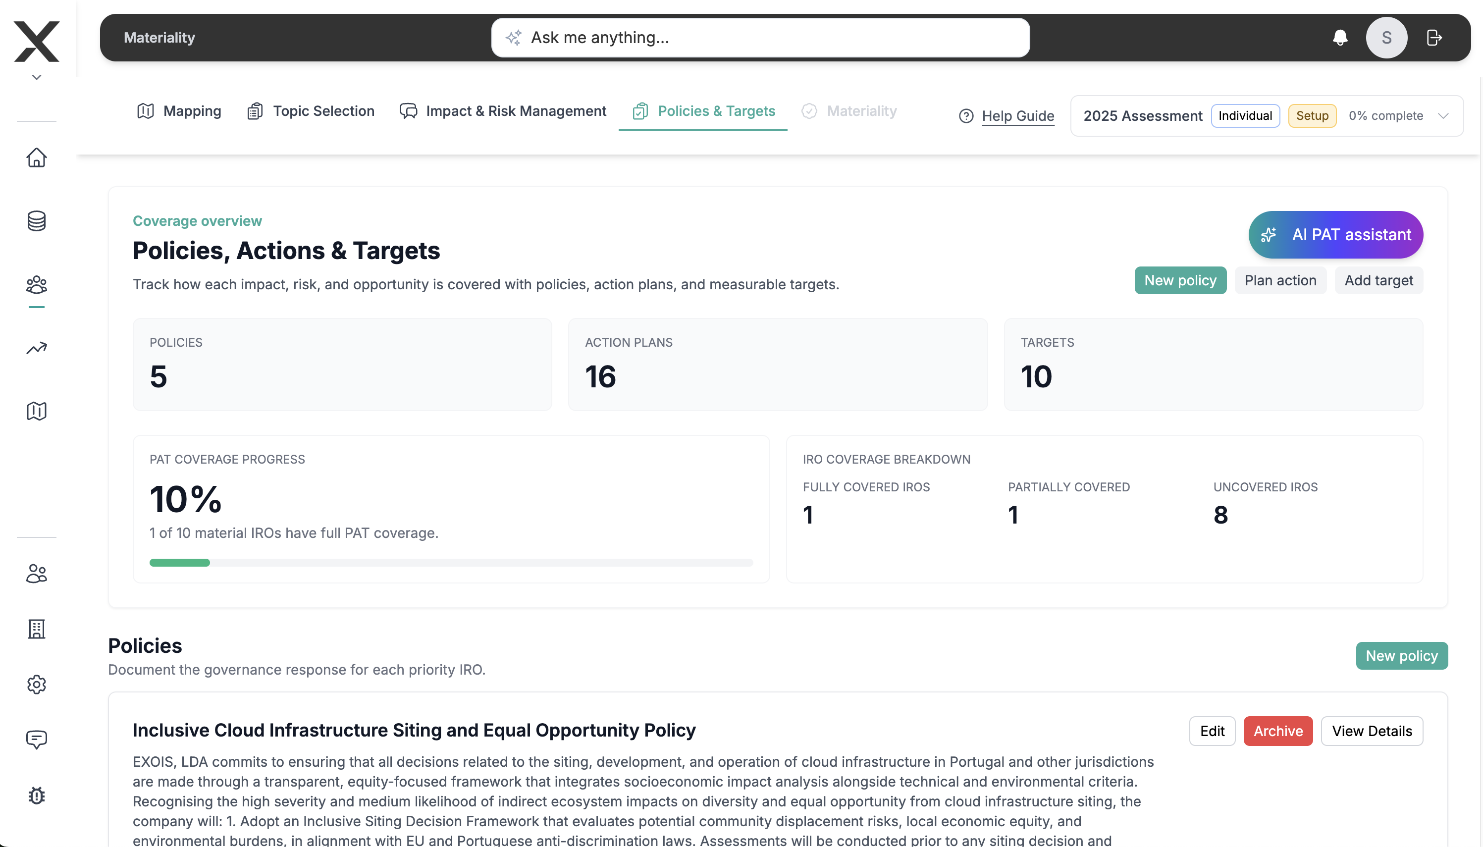This screenshot has height=847, width=1483.
Task: Open the database stack sidebar icon
Action: pos(36,221)
